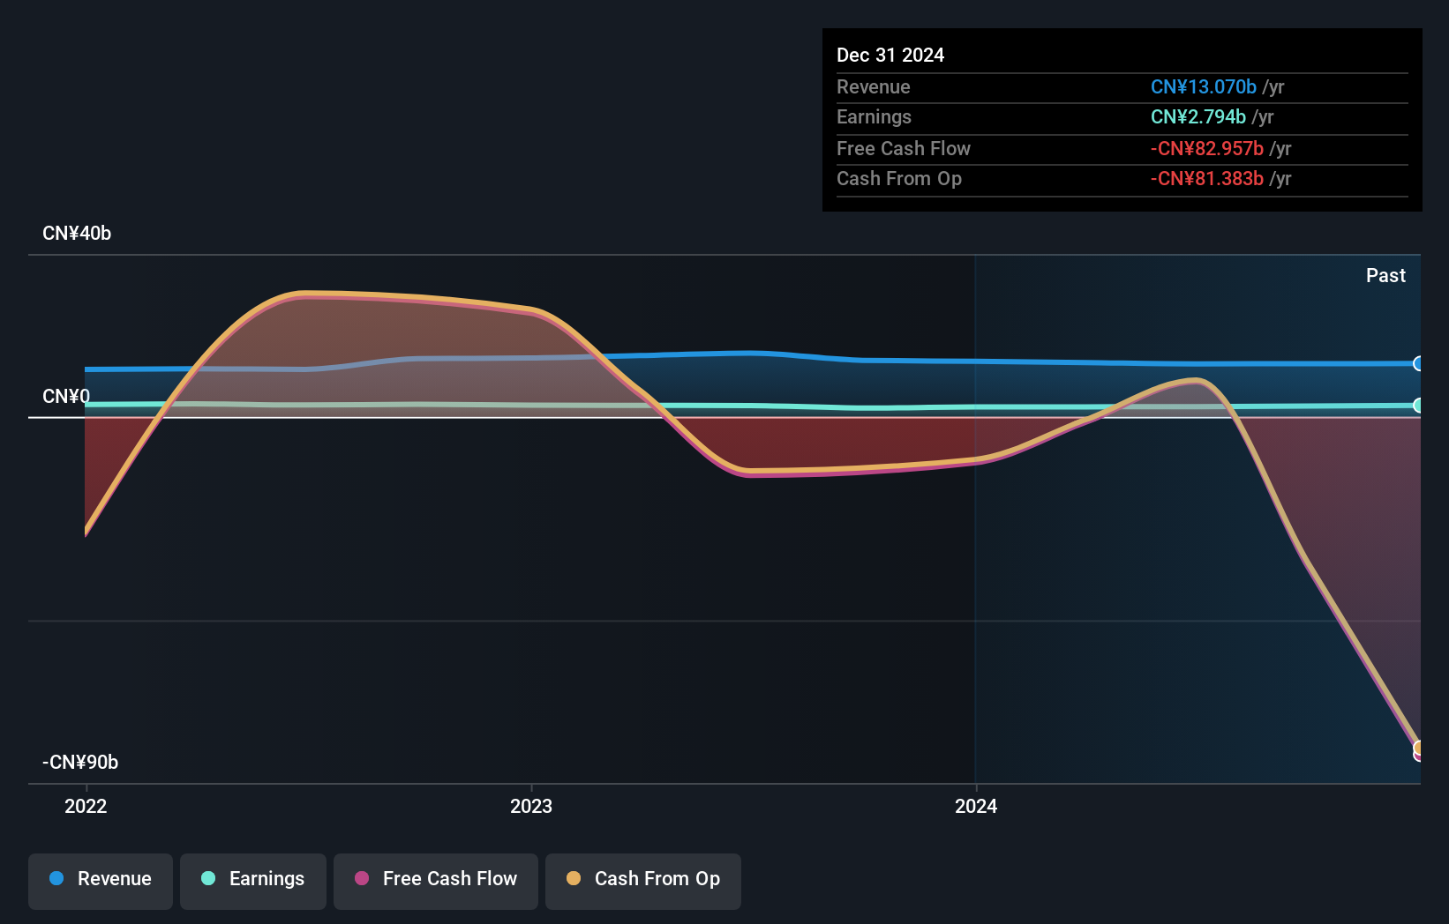
Task: Click the 2023 x-axis label
Action: click(531, 806)
